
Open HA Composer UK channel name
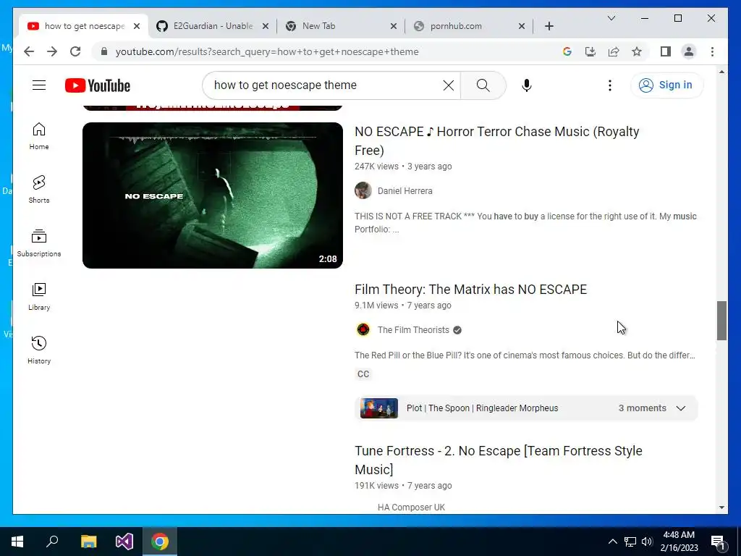pyautogui.click(x=411, y=507)
